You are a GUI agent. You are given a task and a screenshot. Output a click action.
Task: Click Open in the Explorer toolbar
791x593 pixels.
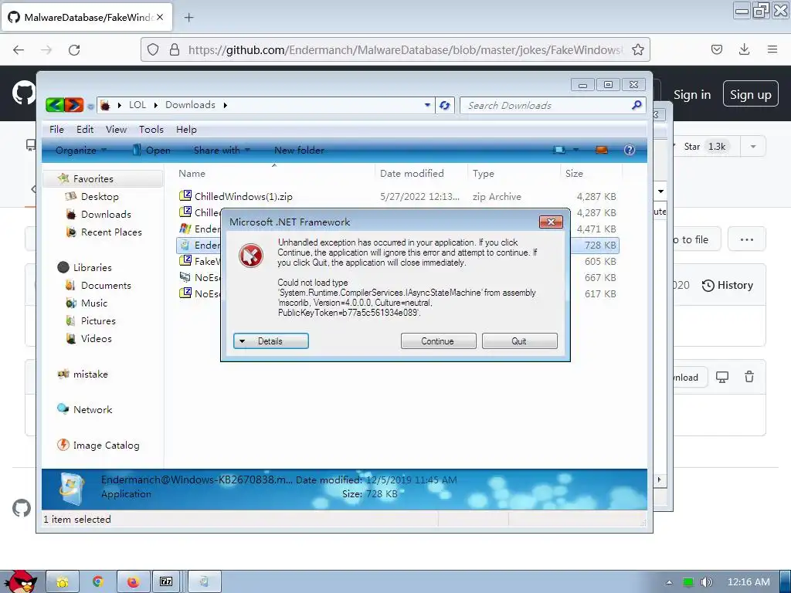coord(151,151)
